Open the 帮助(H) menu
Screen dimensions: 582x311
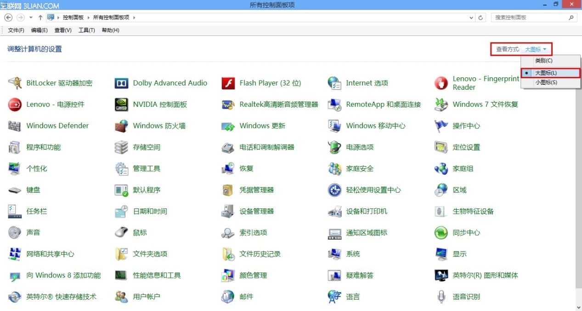[110, 30]
